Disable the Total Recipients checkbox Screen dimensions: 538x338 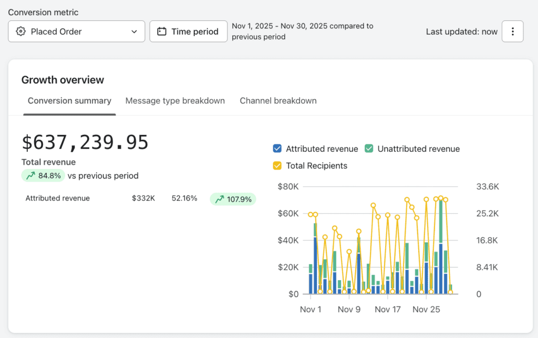(278, 166)
